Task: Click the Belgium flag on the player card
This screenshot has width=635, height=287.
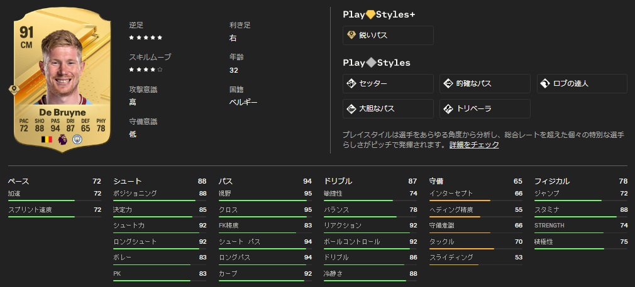Action: [47, 139]
